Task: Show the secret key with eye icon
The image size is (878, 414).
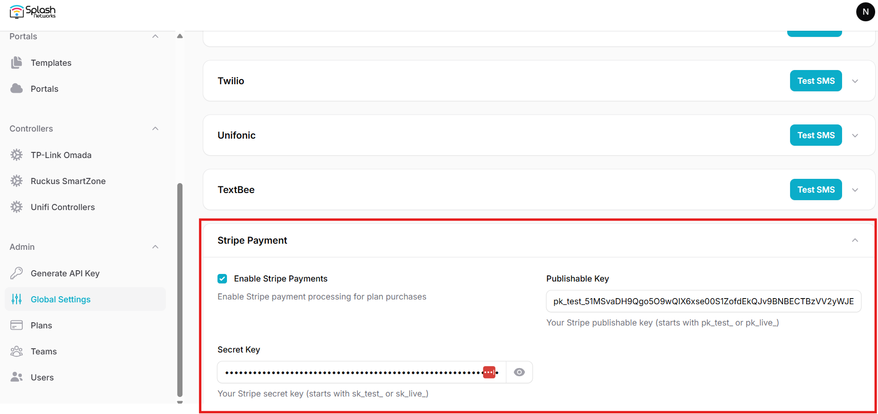Action: pos(519,372)
